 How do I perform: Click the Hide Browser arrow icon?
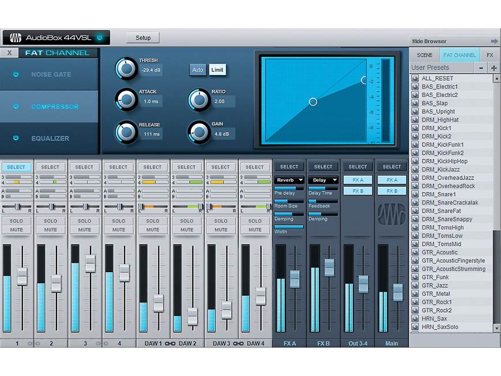[x=495, y=41]
